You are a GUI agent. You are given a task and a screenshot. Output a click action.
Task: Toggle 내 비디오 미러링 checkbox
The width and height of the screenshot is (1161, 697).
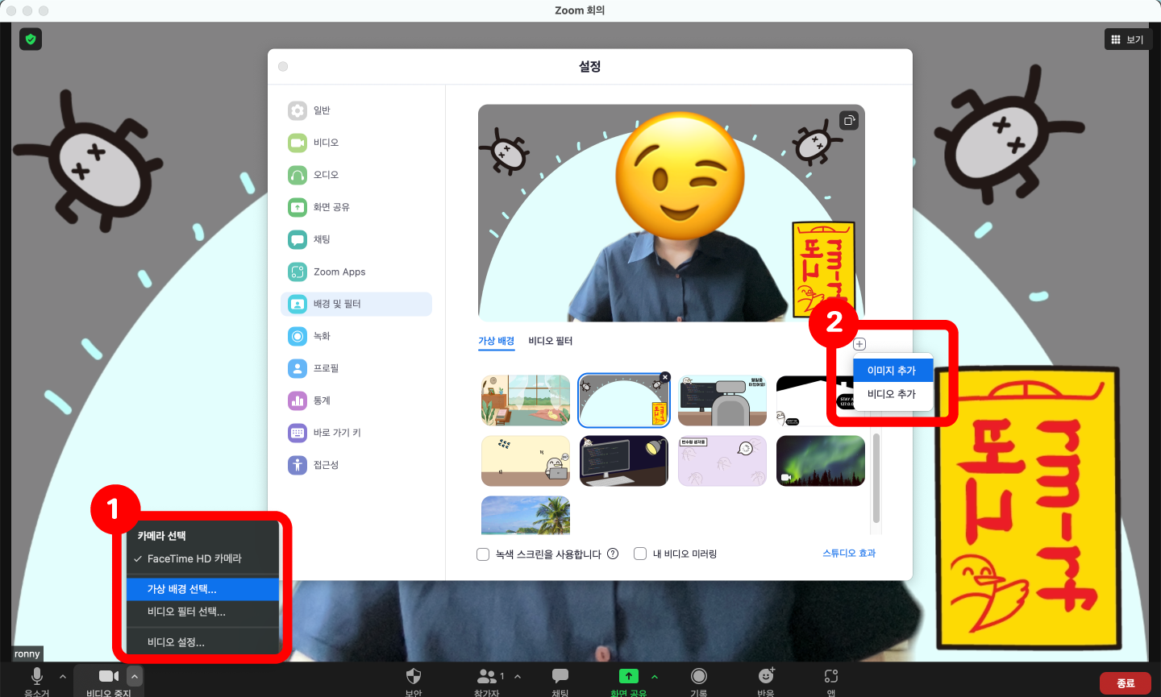click(640, 554)
